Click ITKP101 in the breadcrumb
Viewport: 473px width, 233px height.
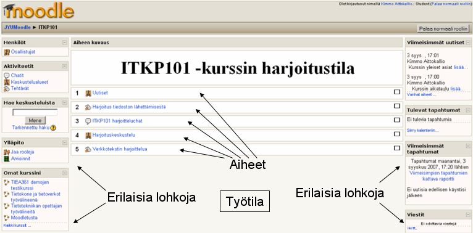(48, 27)
